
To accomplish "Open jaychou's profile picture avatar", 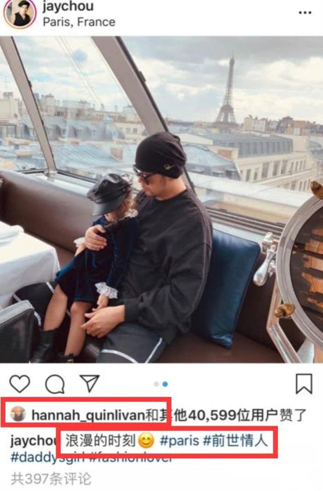I will click(19, 13).
